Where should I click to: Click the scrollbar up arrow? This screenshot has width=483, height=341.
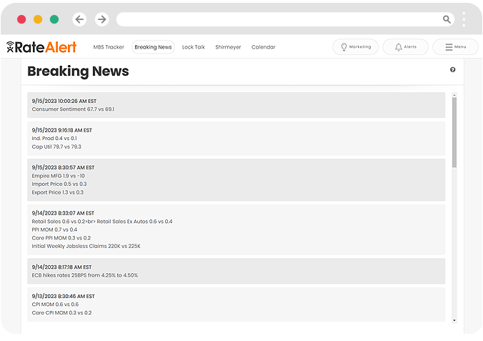coord(454,94)
